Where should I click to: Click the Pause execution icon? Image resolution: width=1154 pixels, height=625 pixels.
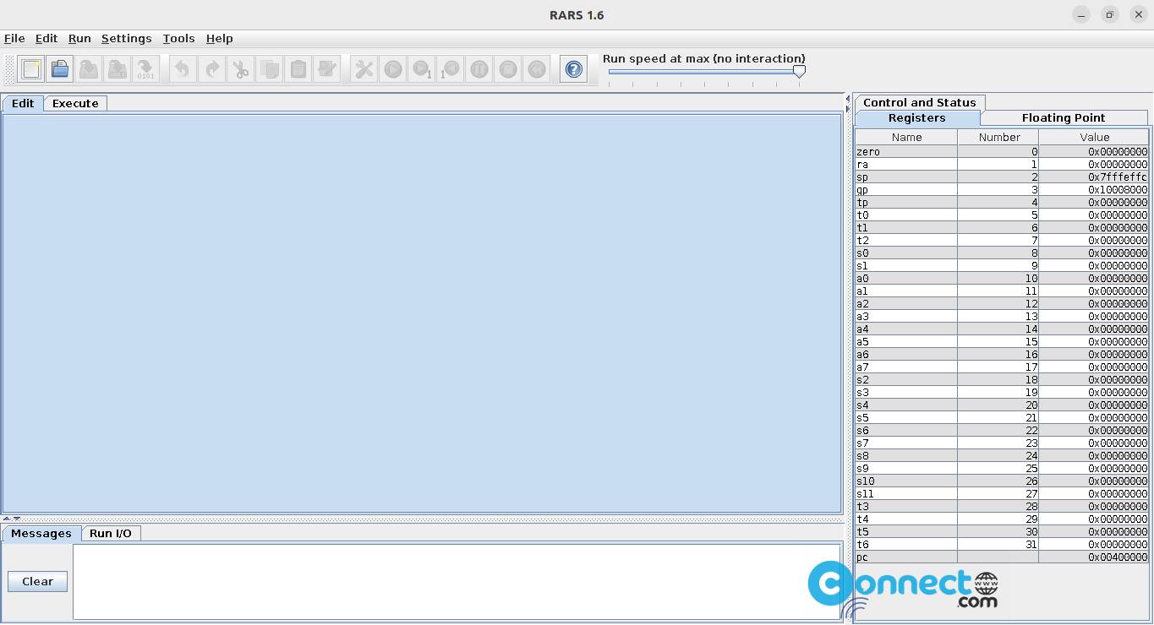(x=479, y=69)
